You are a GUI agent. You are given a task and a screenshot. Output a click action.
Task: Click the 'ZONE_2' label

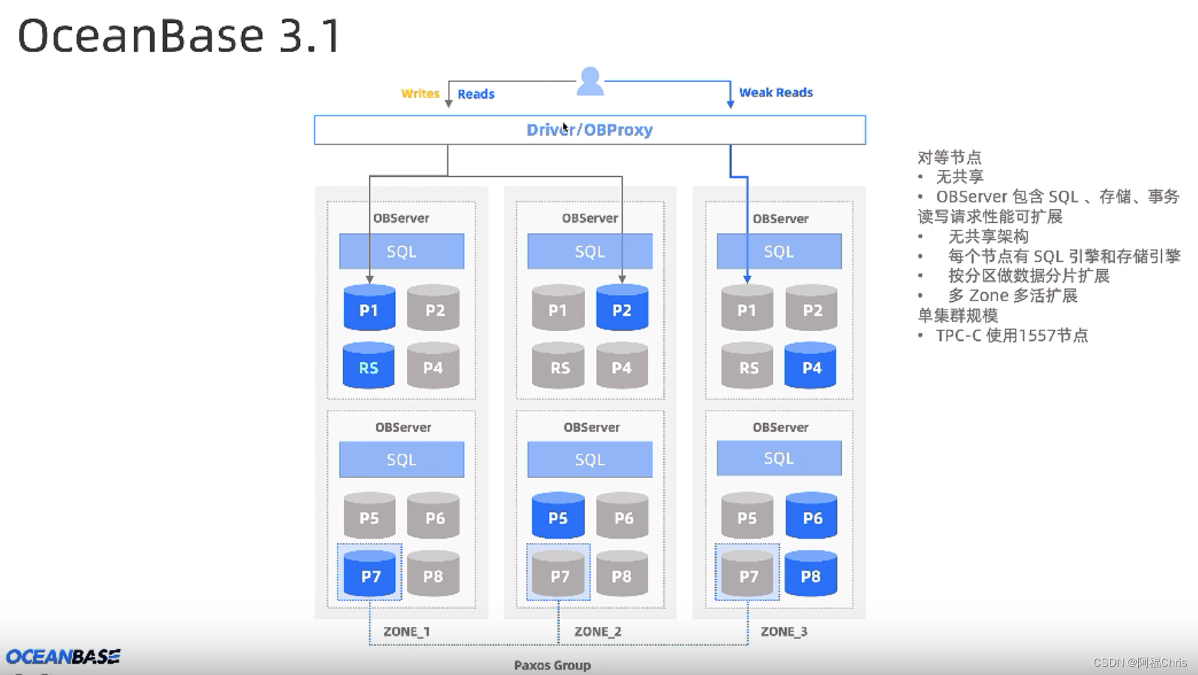(x=598, y=632)
